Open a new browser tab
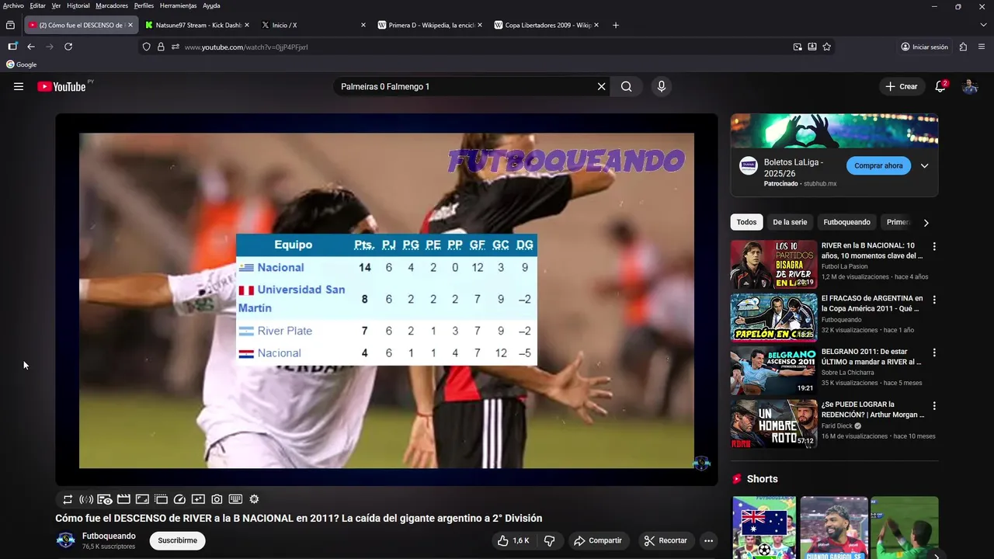This screenshot has height=559, width=994. point(616,25)
